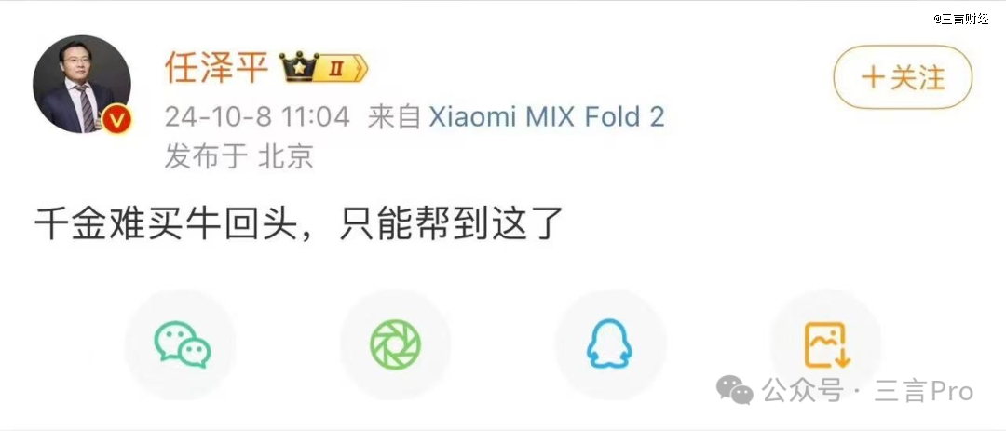Share via the QQ penguin icon
Screen dimensions: 1006x431
[609, 344]
